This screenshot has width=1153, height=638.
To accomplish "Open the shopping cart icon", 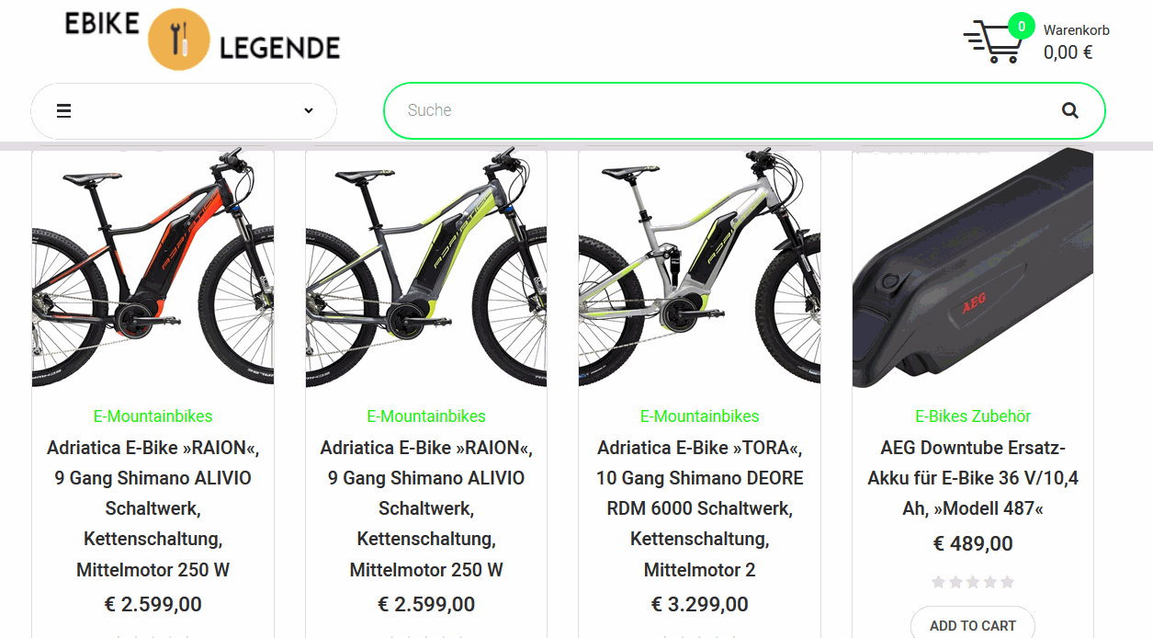I will [x=992, y=42].
